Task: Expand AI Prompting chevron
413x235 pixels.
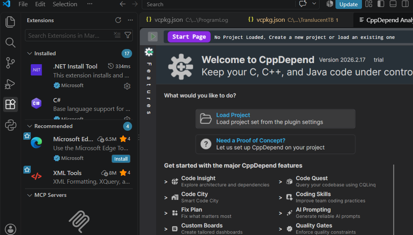Action: [x=281, y=213]
